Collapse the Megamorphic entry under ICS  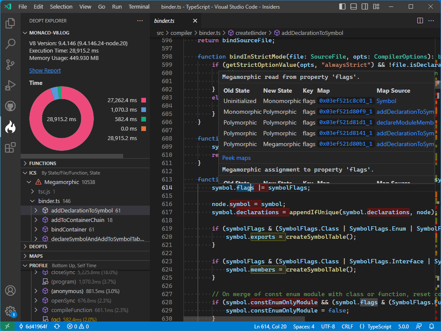tap(29, 181)
